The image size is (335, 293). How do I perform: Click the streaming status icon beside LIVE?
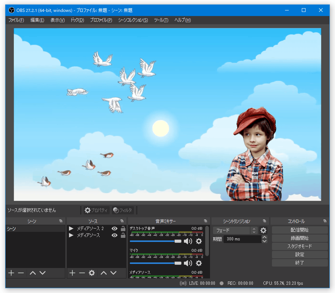point(183,283)
